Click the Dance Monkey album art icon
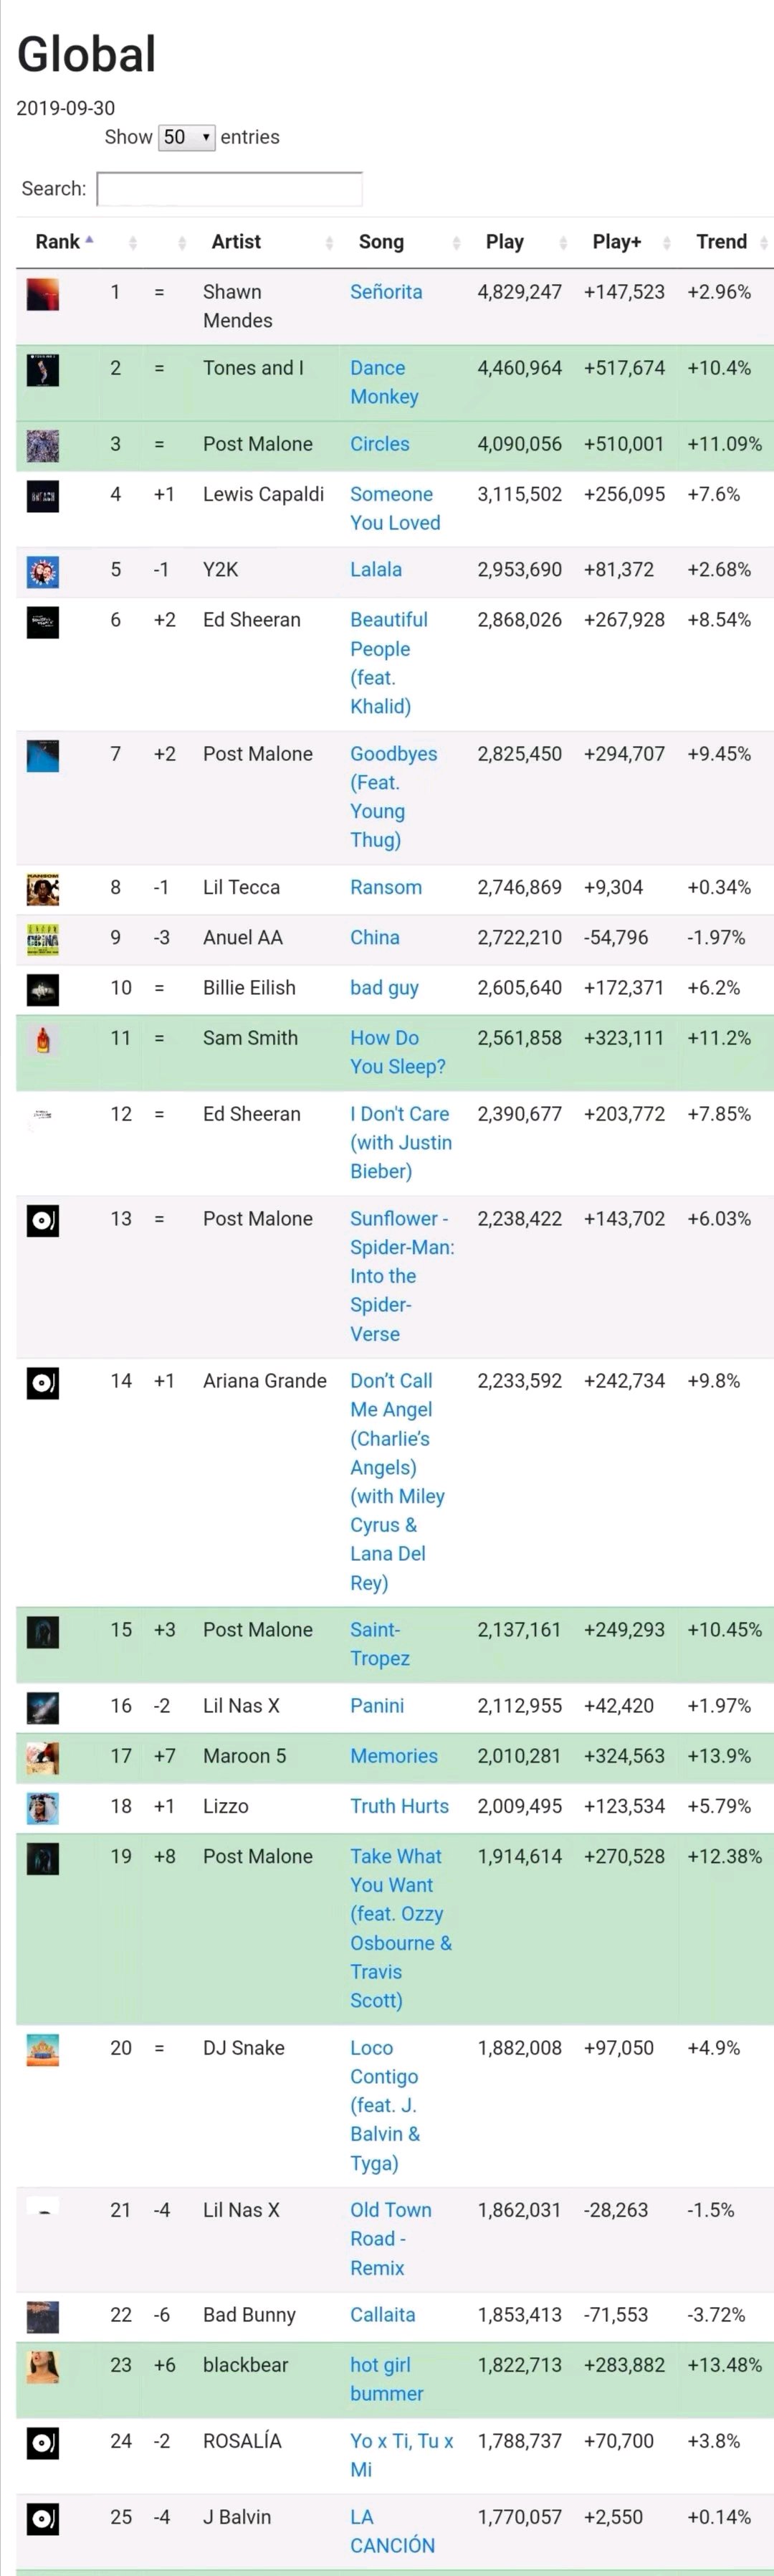 (43, 370)
